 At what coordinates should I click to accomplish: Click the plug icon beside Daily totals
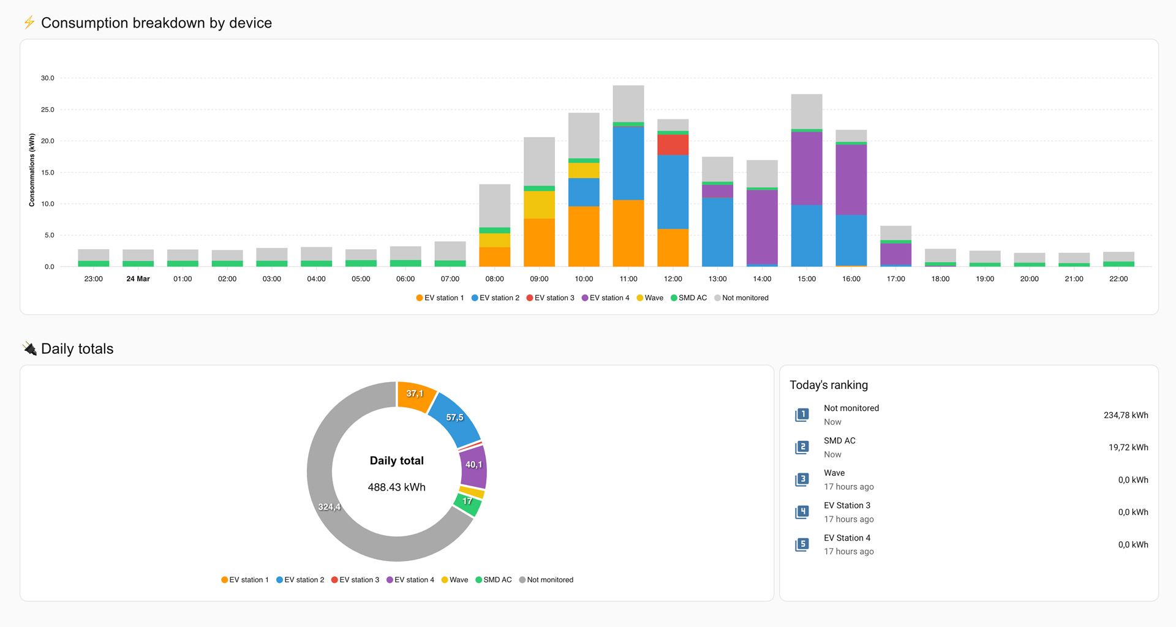pos(29,348)
